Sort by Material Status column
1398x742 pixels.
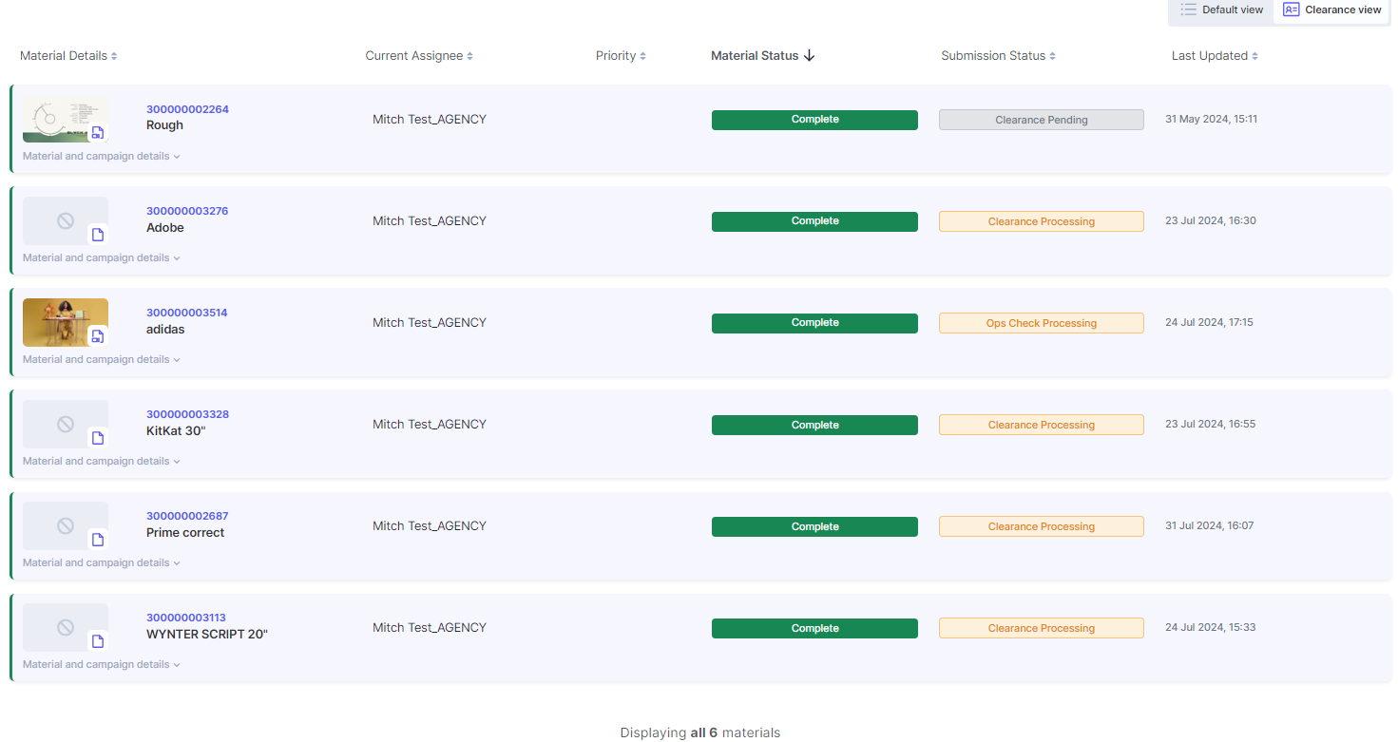pyautogui.click(x=763, y=56)
